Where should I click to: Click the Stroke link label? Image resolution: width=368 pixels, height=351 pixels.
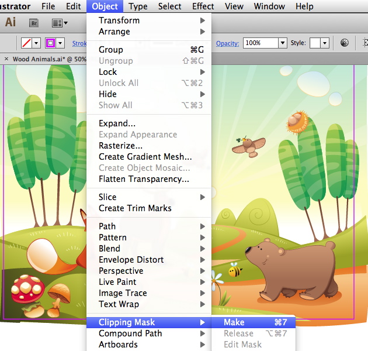79,43
